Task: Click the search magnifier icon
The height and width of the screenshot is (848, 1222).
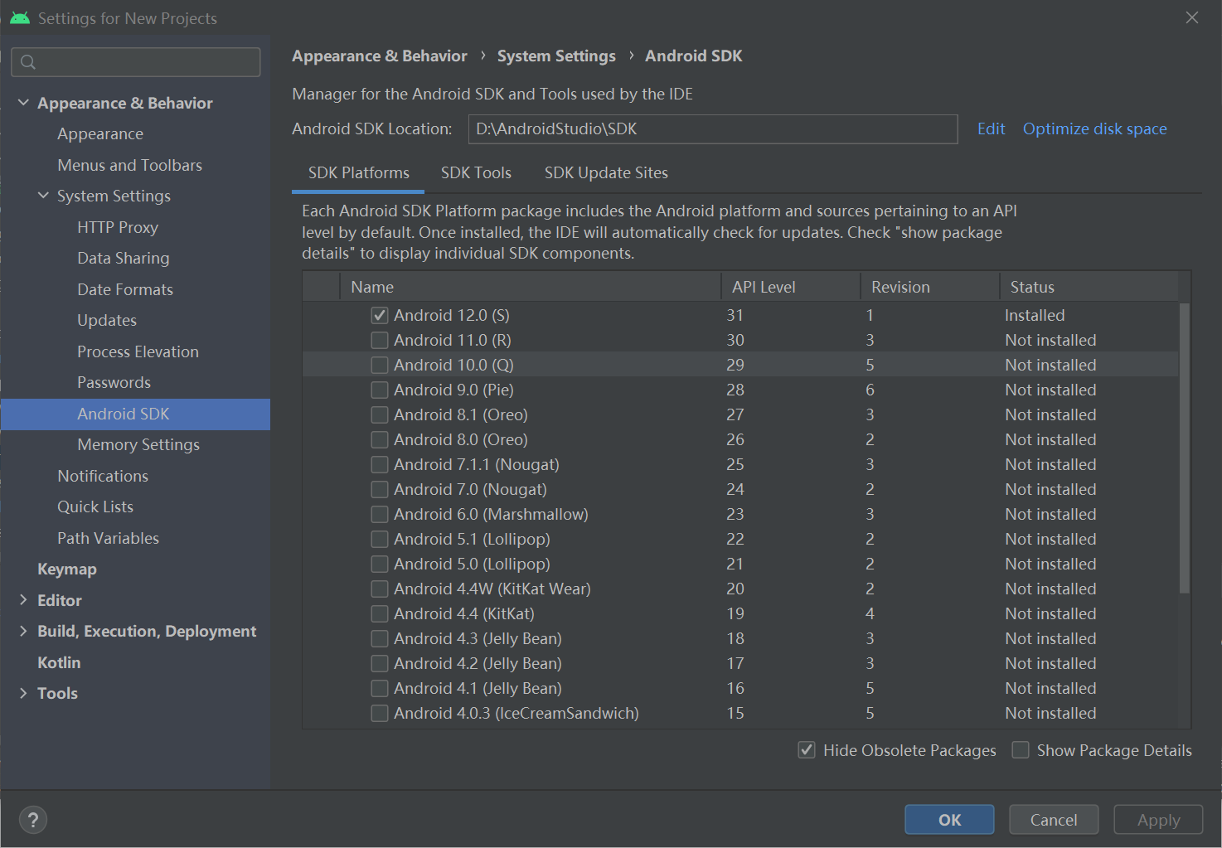Action: [28, 62]
